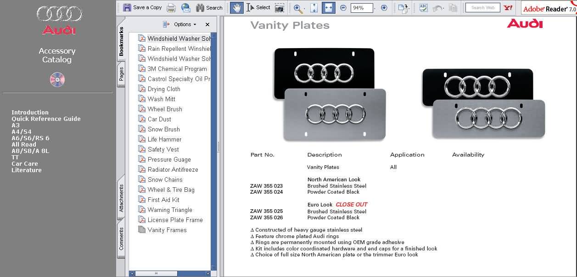The height and width of the screenshot is (277, 577).
Task: Click the Fit Page icon
Action: tap(314, 7)
